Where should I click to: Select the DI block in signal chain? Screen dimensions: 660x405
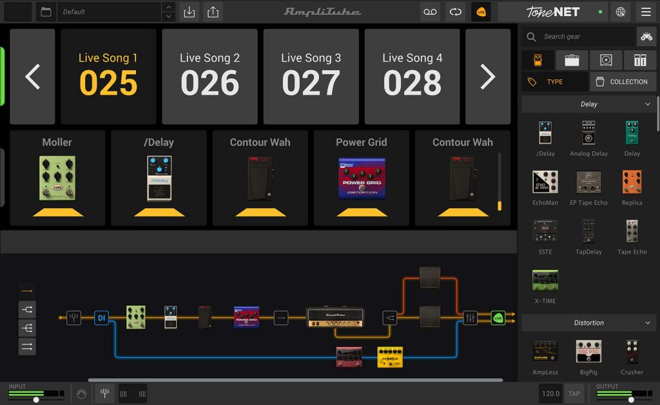pyautogui.click(x=101, y=317)
